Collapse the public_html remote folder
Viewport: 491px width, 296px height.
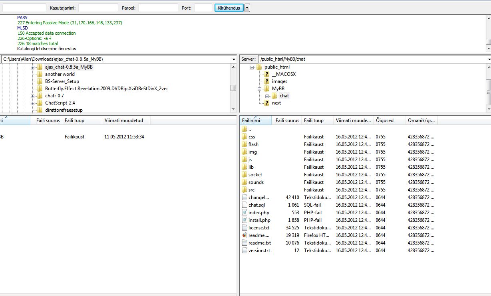pyautogui.click(x=252, y=67)
